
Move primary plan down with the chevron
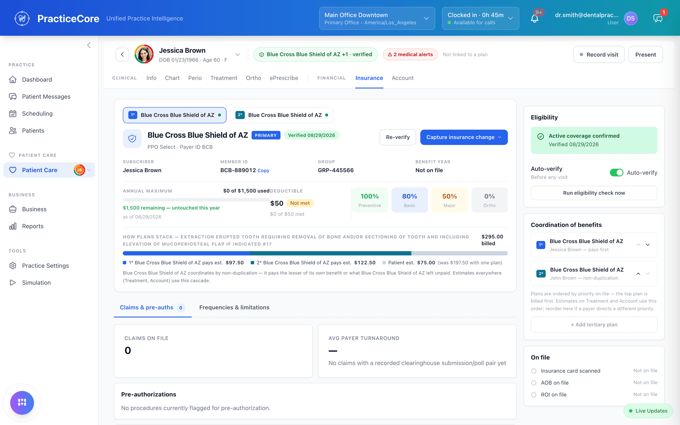coord(648,245)
